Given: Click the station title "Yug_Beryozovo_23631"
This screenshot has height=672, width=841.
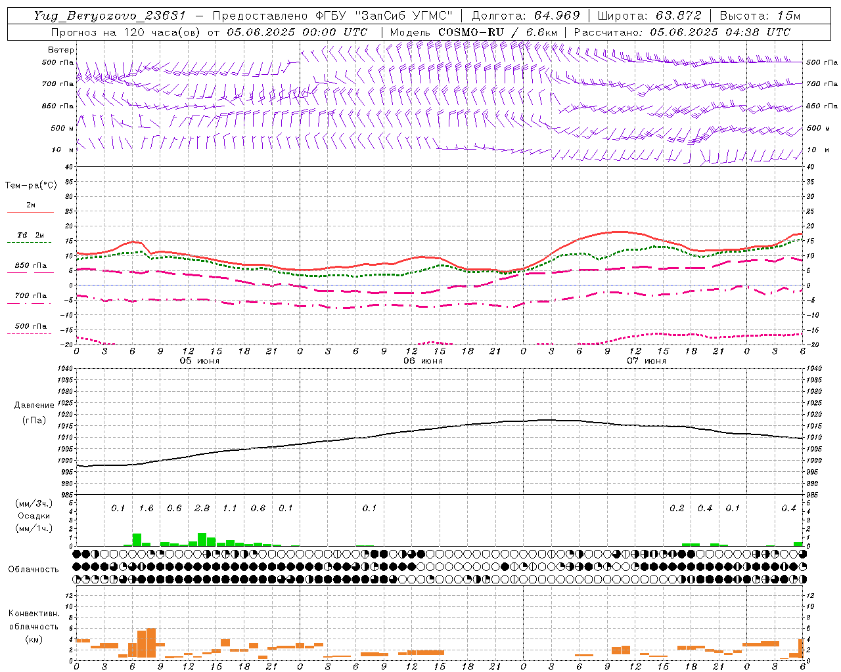Looking at the screenshot, I should pos(110,16).
